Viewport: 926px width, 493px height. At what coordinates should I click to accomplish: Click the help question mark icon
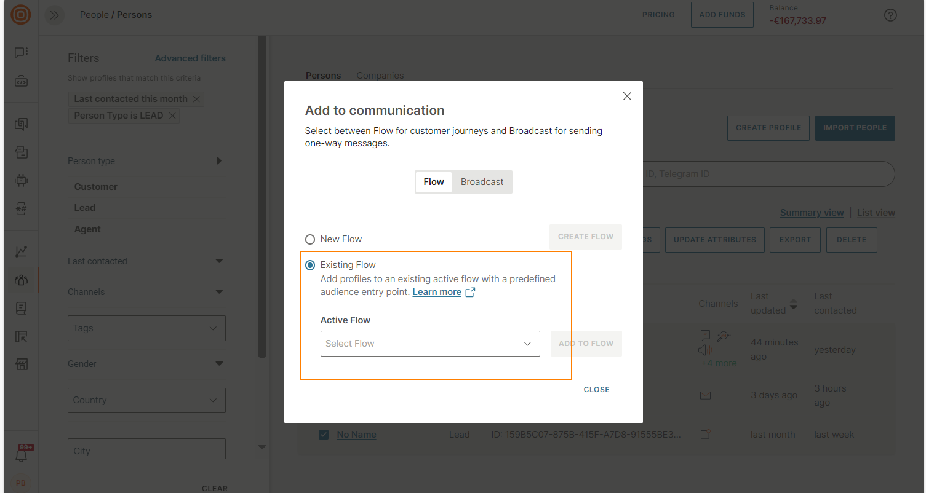(890, 15)
